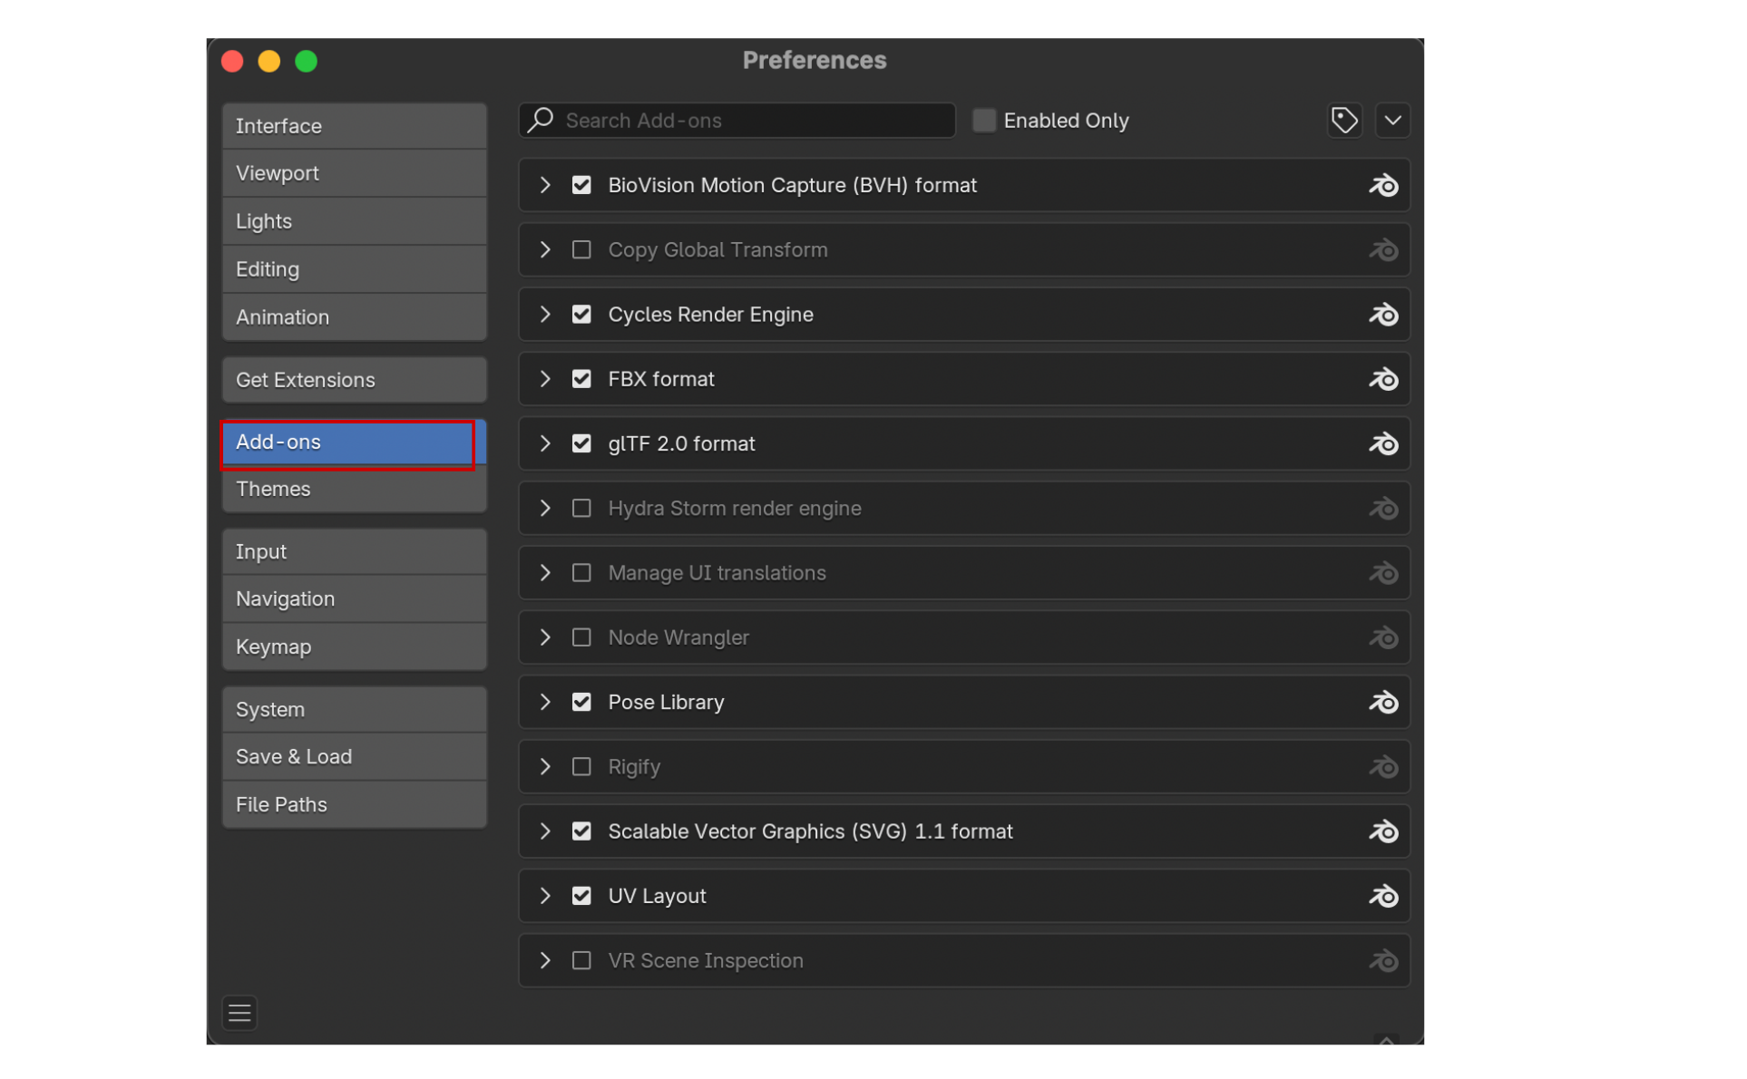
Task: Enable the Rigify add-on checkbox
Action: [581, 767]
